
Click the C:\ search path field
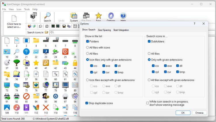point(65,32)
